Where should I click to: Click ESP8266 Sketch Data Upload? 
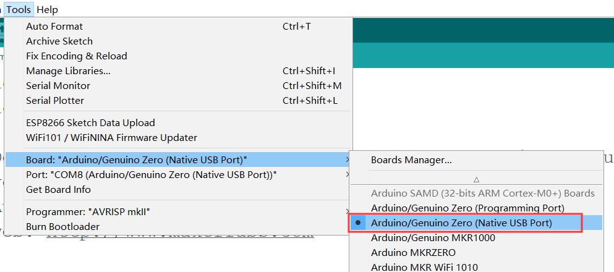click(x=90, y=123)
